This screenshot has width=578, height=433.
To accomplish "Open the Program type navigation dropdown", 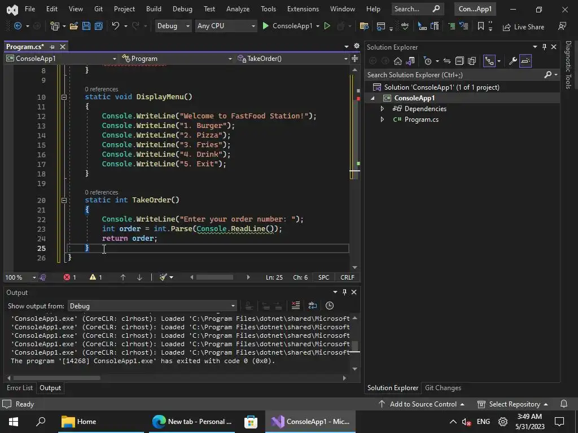I will tap(177, 59).
